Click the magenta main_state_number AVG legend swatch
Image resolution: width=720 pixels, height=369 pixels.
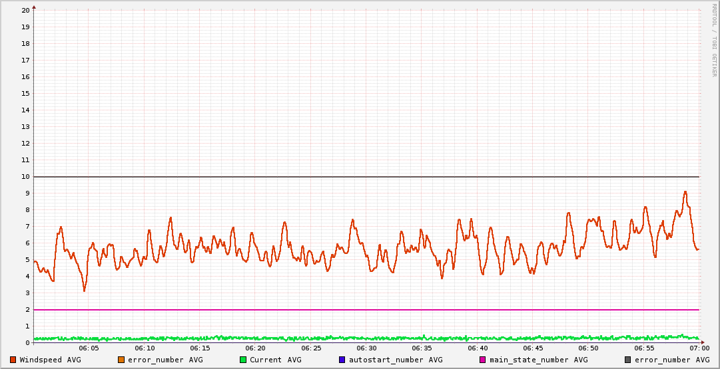pos(483,360)
